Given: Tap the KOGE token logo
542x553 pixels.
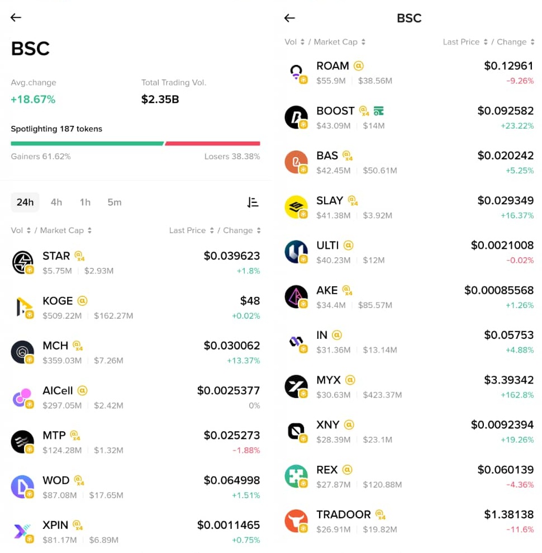Looking at the screenshot, I should 22,308.
